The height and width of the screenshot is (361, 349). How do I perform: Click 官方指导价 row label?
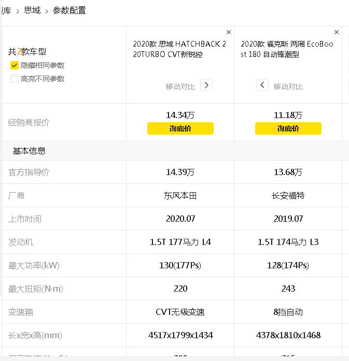coord(29,172)
